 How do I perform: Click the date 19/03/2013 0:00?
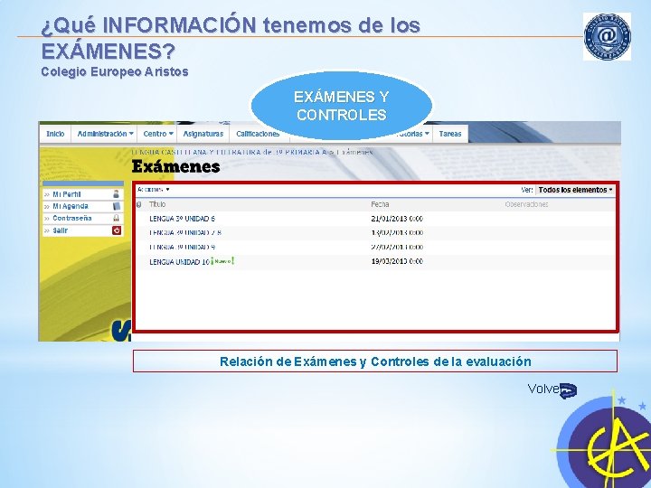397,261
